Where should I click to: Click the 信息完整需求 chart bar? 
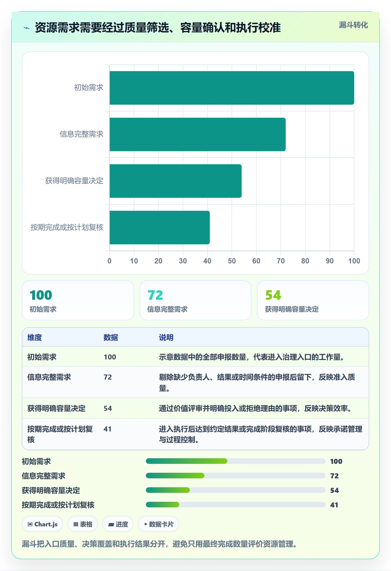(197, 135)
